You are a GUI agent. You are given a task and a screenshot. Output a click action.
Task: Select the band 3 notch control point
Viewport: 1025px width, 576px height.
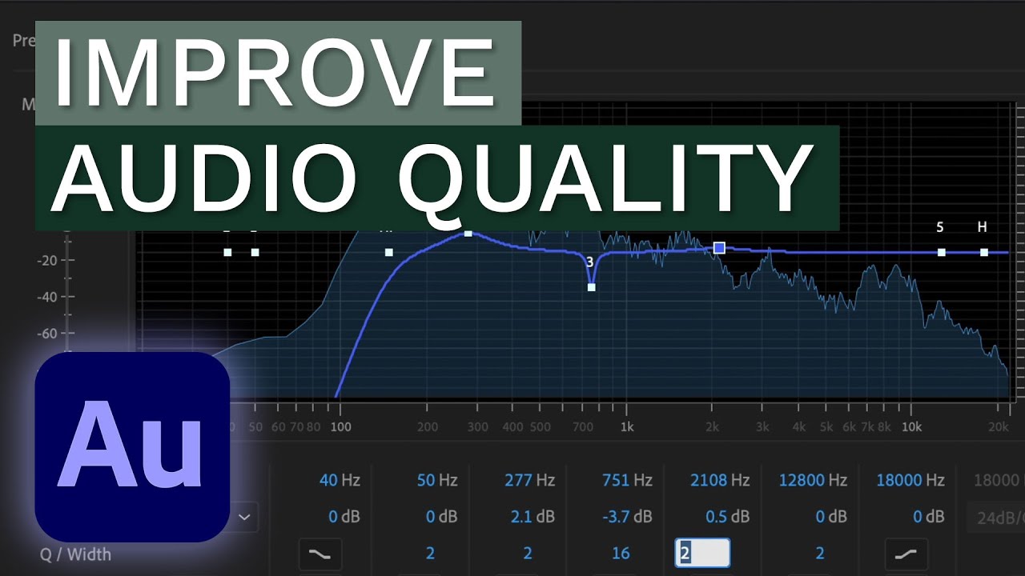point(591,286)
